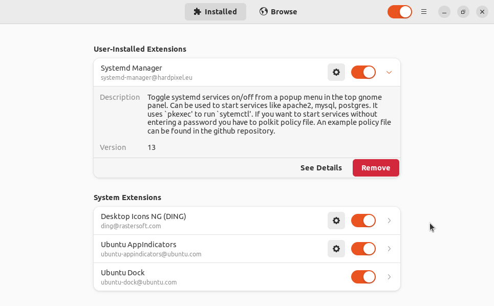Collapse the Systemd Manager details chevron
494x306 pixels.
point(389,73)
